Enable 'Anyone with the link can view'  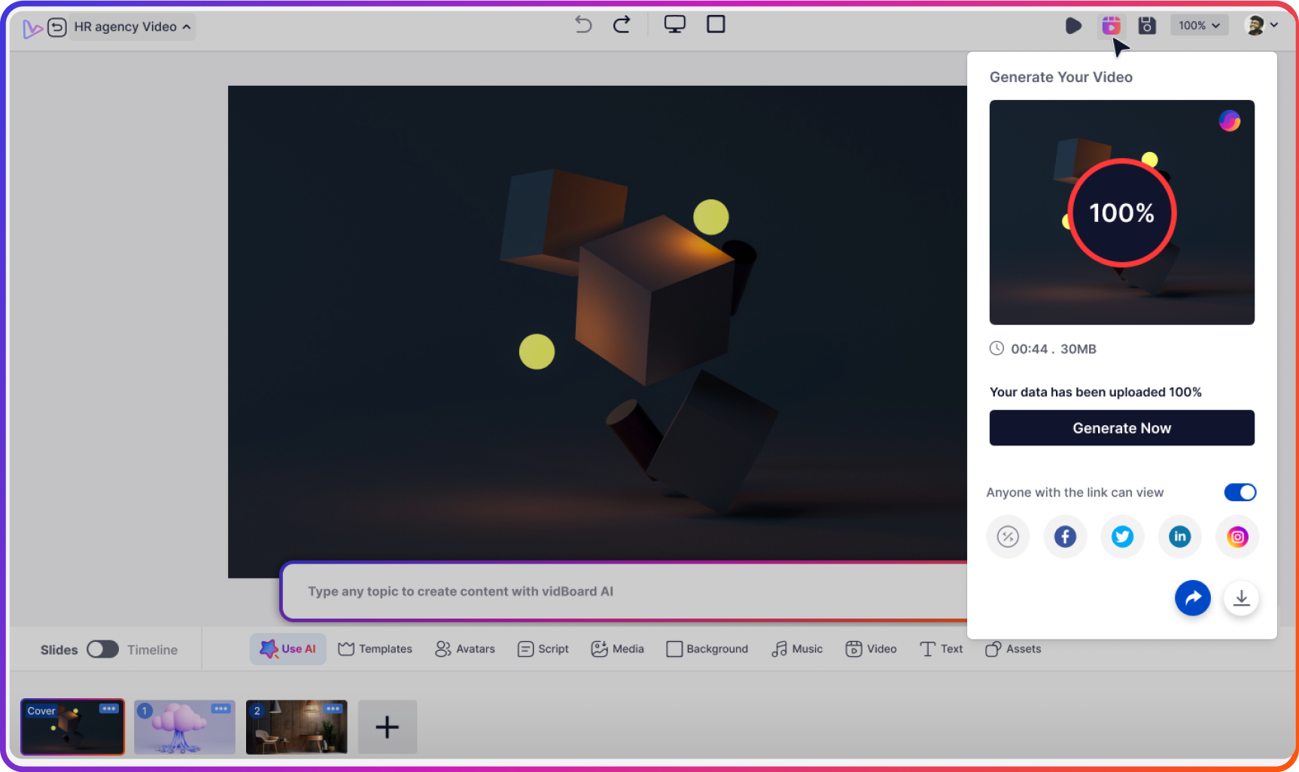click(1240, 492)
